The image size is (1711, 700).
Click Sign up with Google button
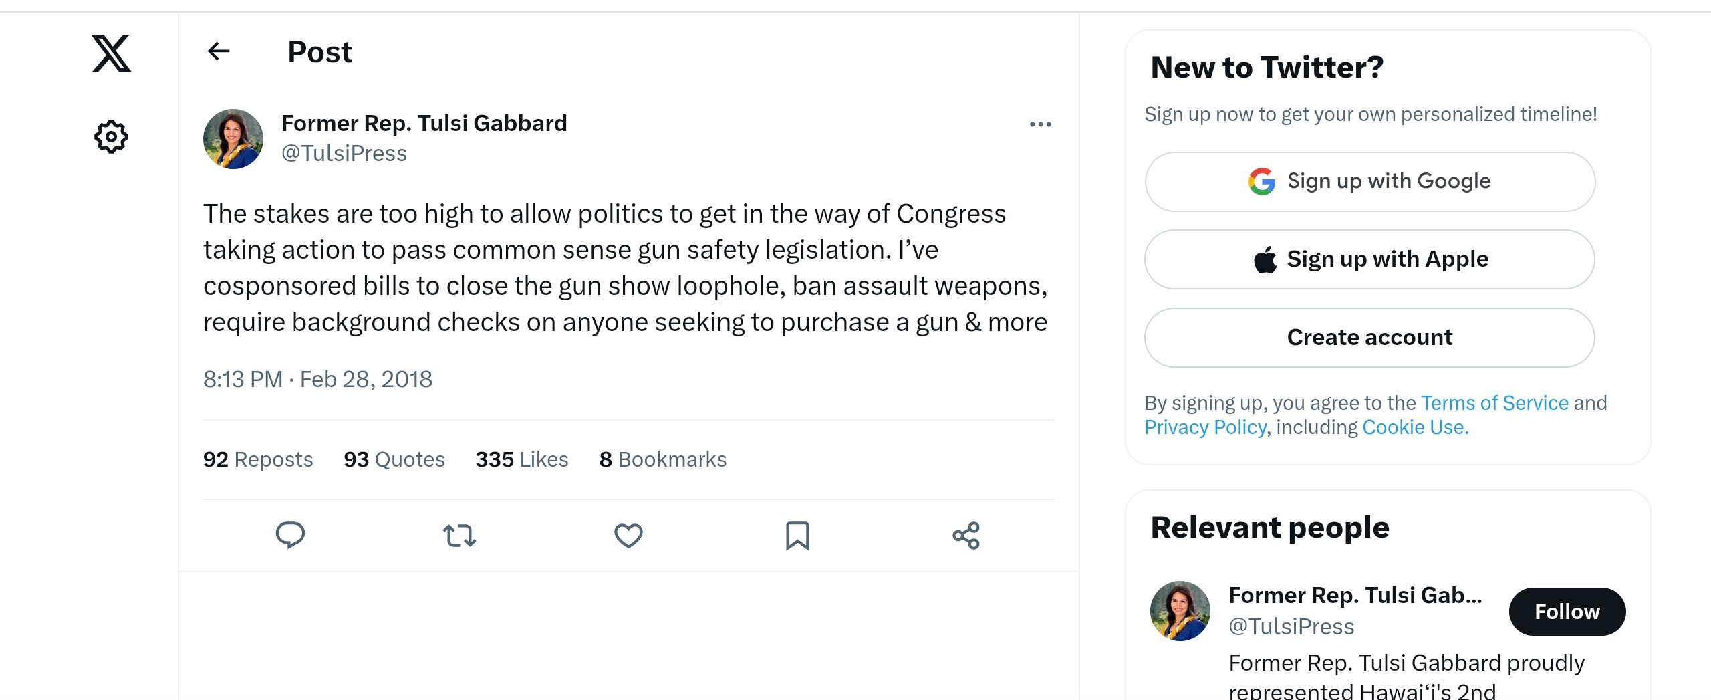(x=1369, y=182)
